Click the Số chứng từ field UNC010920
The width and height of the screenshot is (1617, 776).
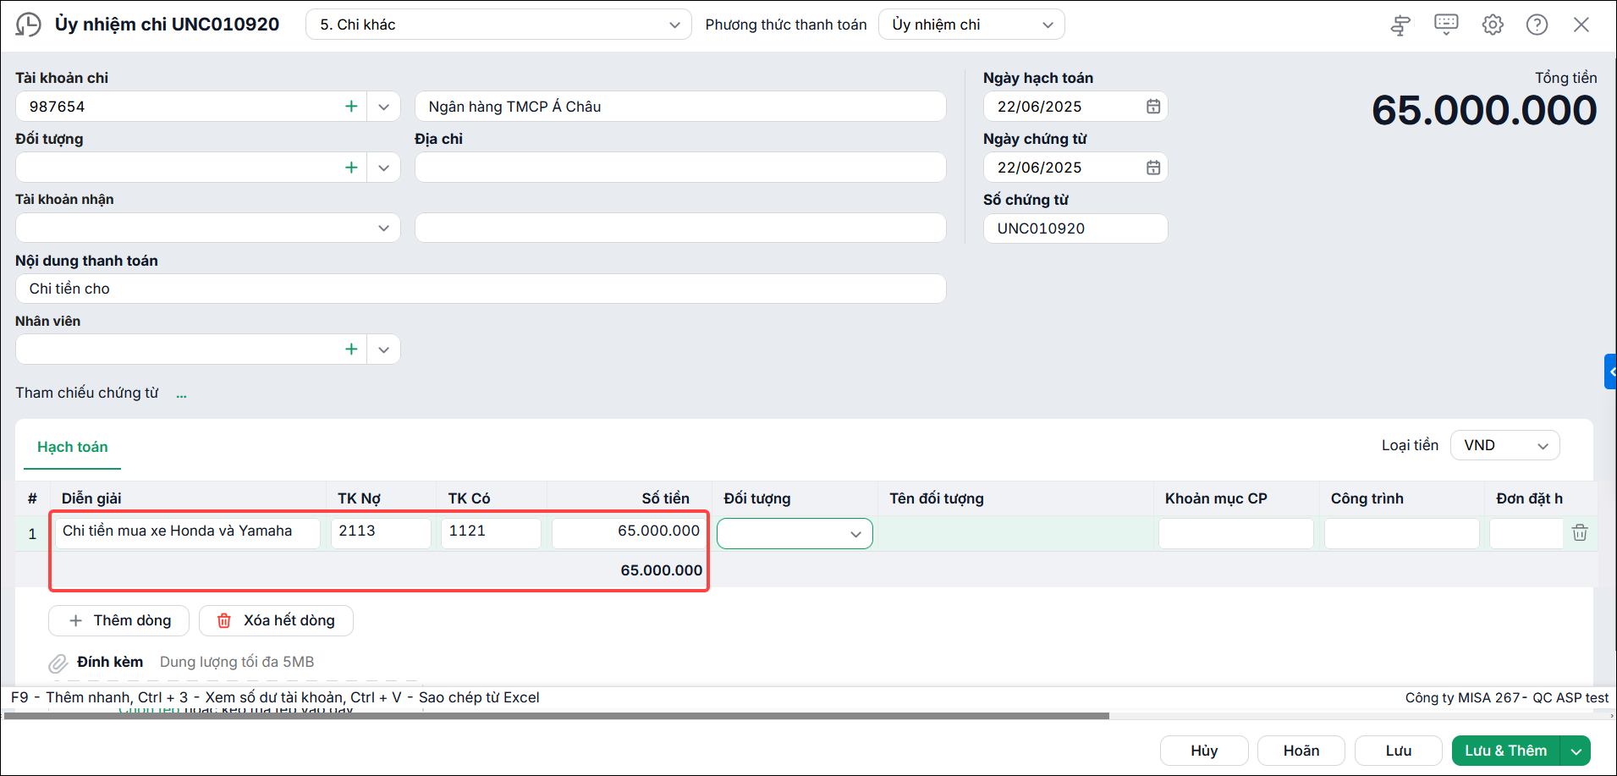1075,228
